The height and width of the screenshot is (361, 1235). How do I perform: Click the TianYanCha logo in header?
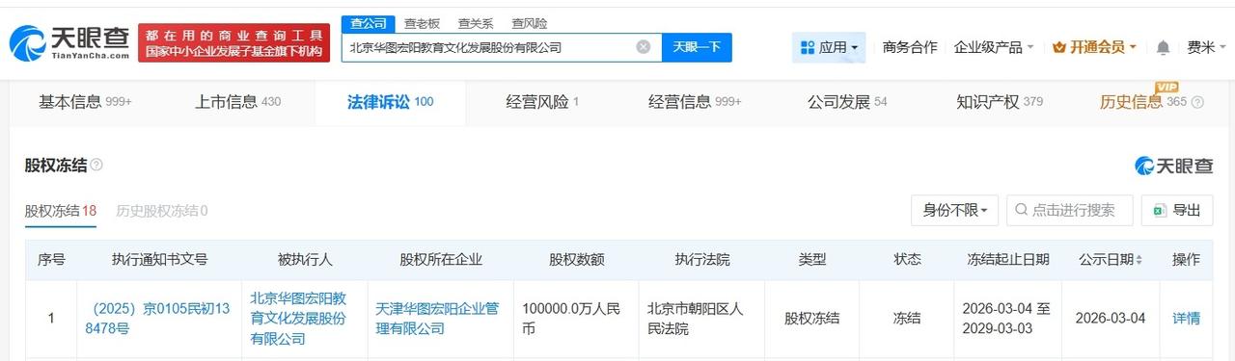click(69, 43)
